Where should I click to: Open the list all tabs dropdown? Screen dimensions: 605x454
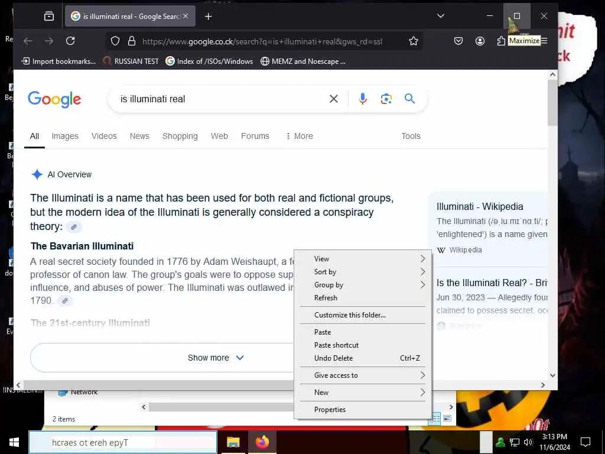[x=440, y=16]
